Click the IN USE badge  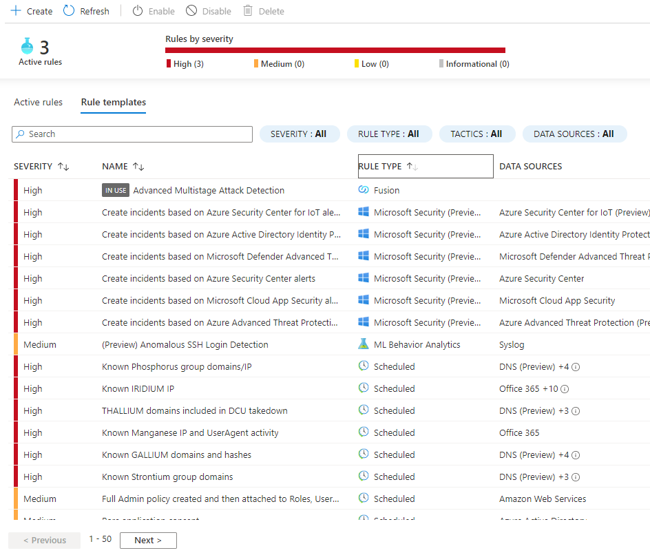[x=116, y=190]
